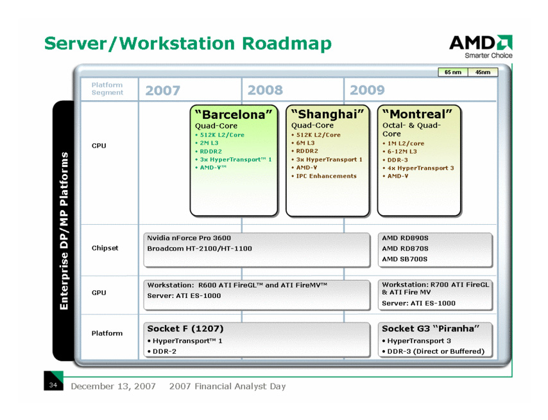This screenshot has width=548, height=420.
Task: Click the vertical "Enterprise DP/MP Platforms" label
Action: tap(64, 231)
